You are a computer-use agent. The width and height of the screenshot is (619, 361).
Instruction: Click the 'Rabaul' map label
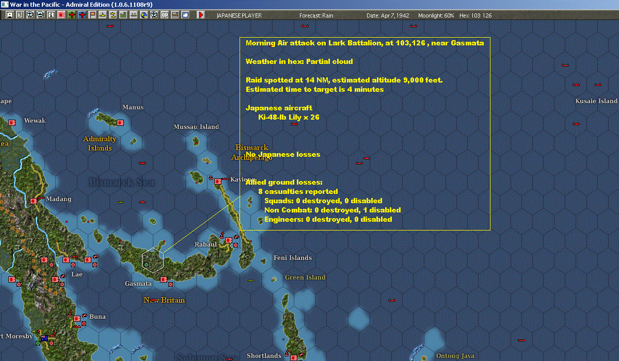pos(205,244)
